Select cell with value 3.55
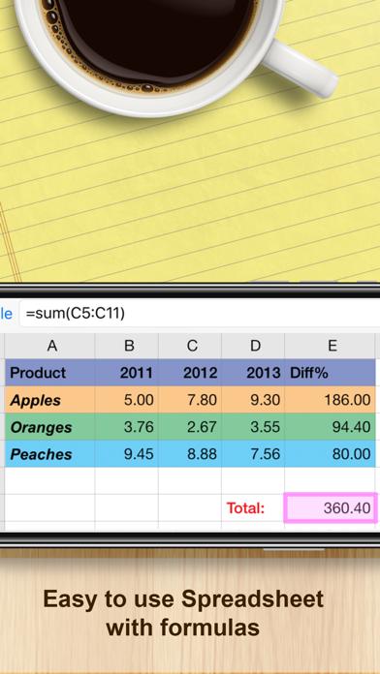Image resolution: width=380 pixels, height=674 pixels. pos(253,427)
